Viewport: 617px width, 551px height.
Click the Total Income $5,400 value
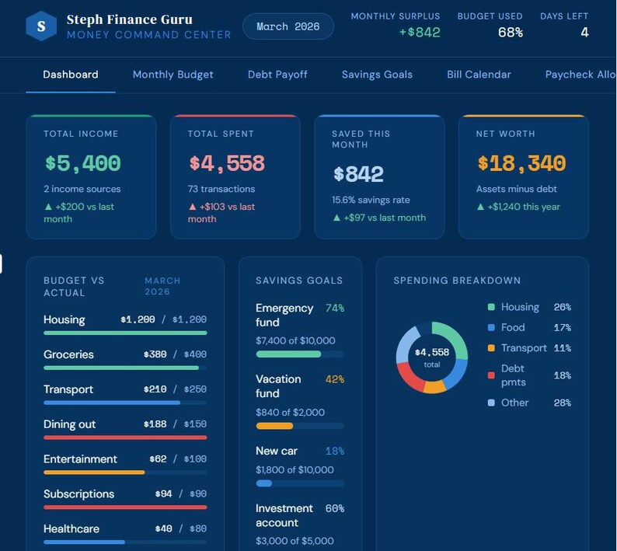(x=82, y=163)
